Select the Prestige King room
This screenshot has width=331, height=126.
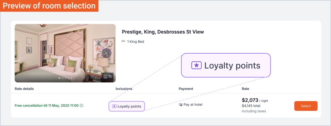pos(306,106)
